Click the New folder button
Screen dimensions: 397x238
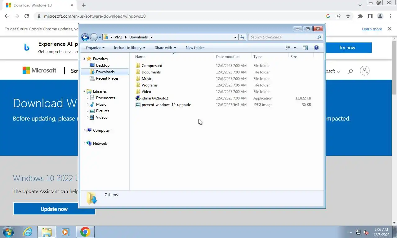pos(195,48)
